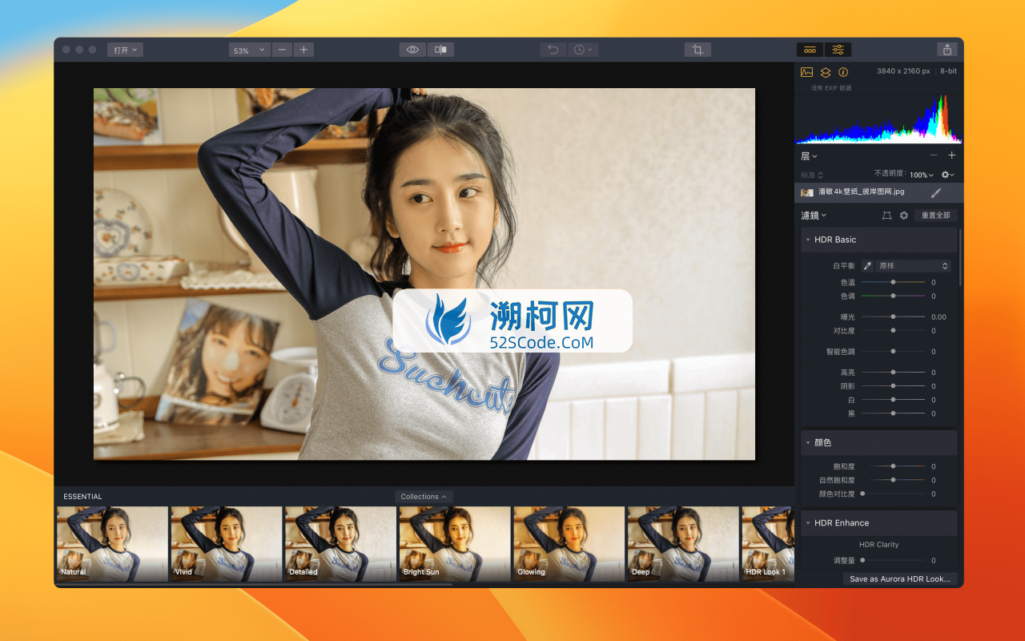Screen dimensions: 1025x641
Task: Open the 100% opacity dropdown
Action: point(922,175)
